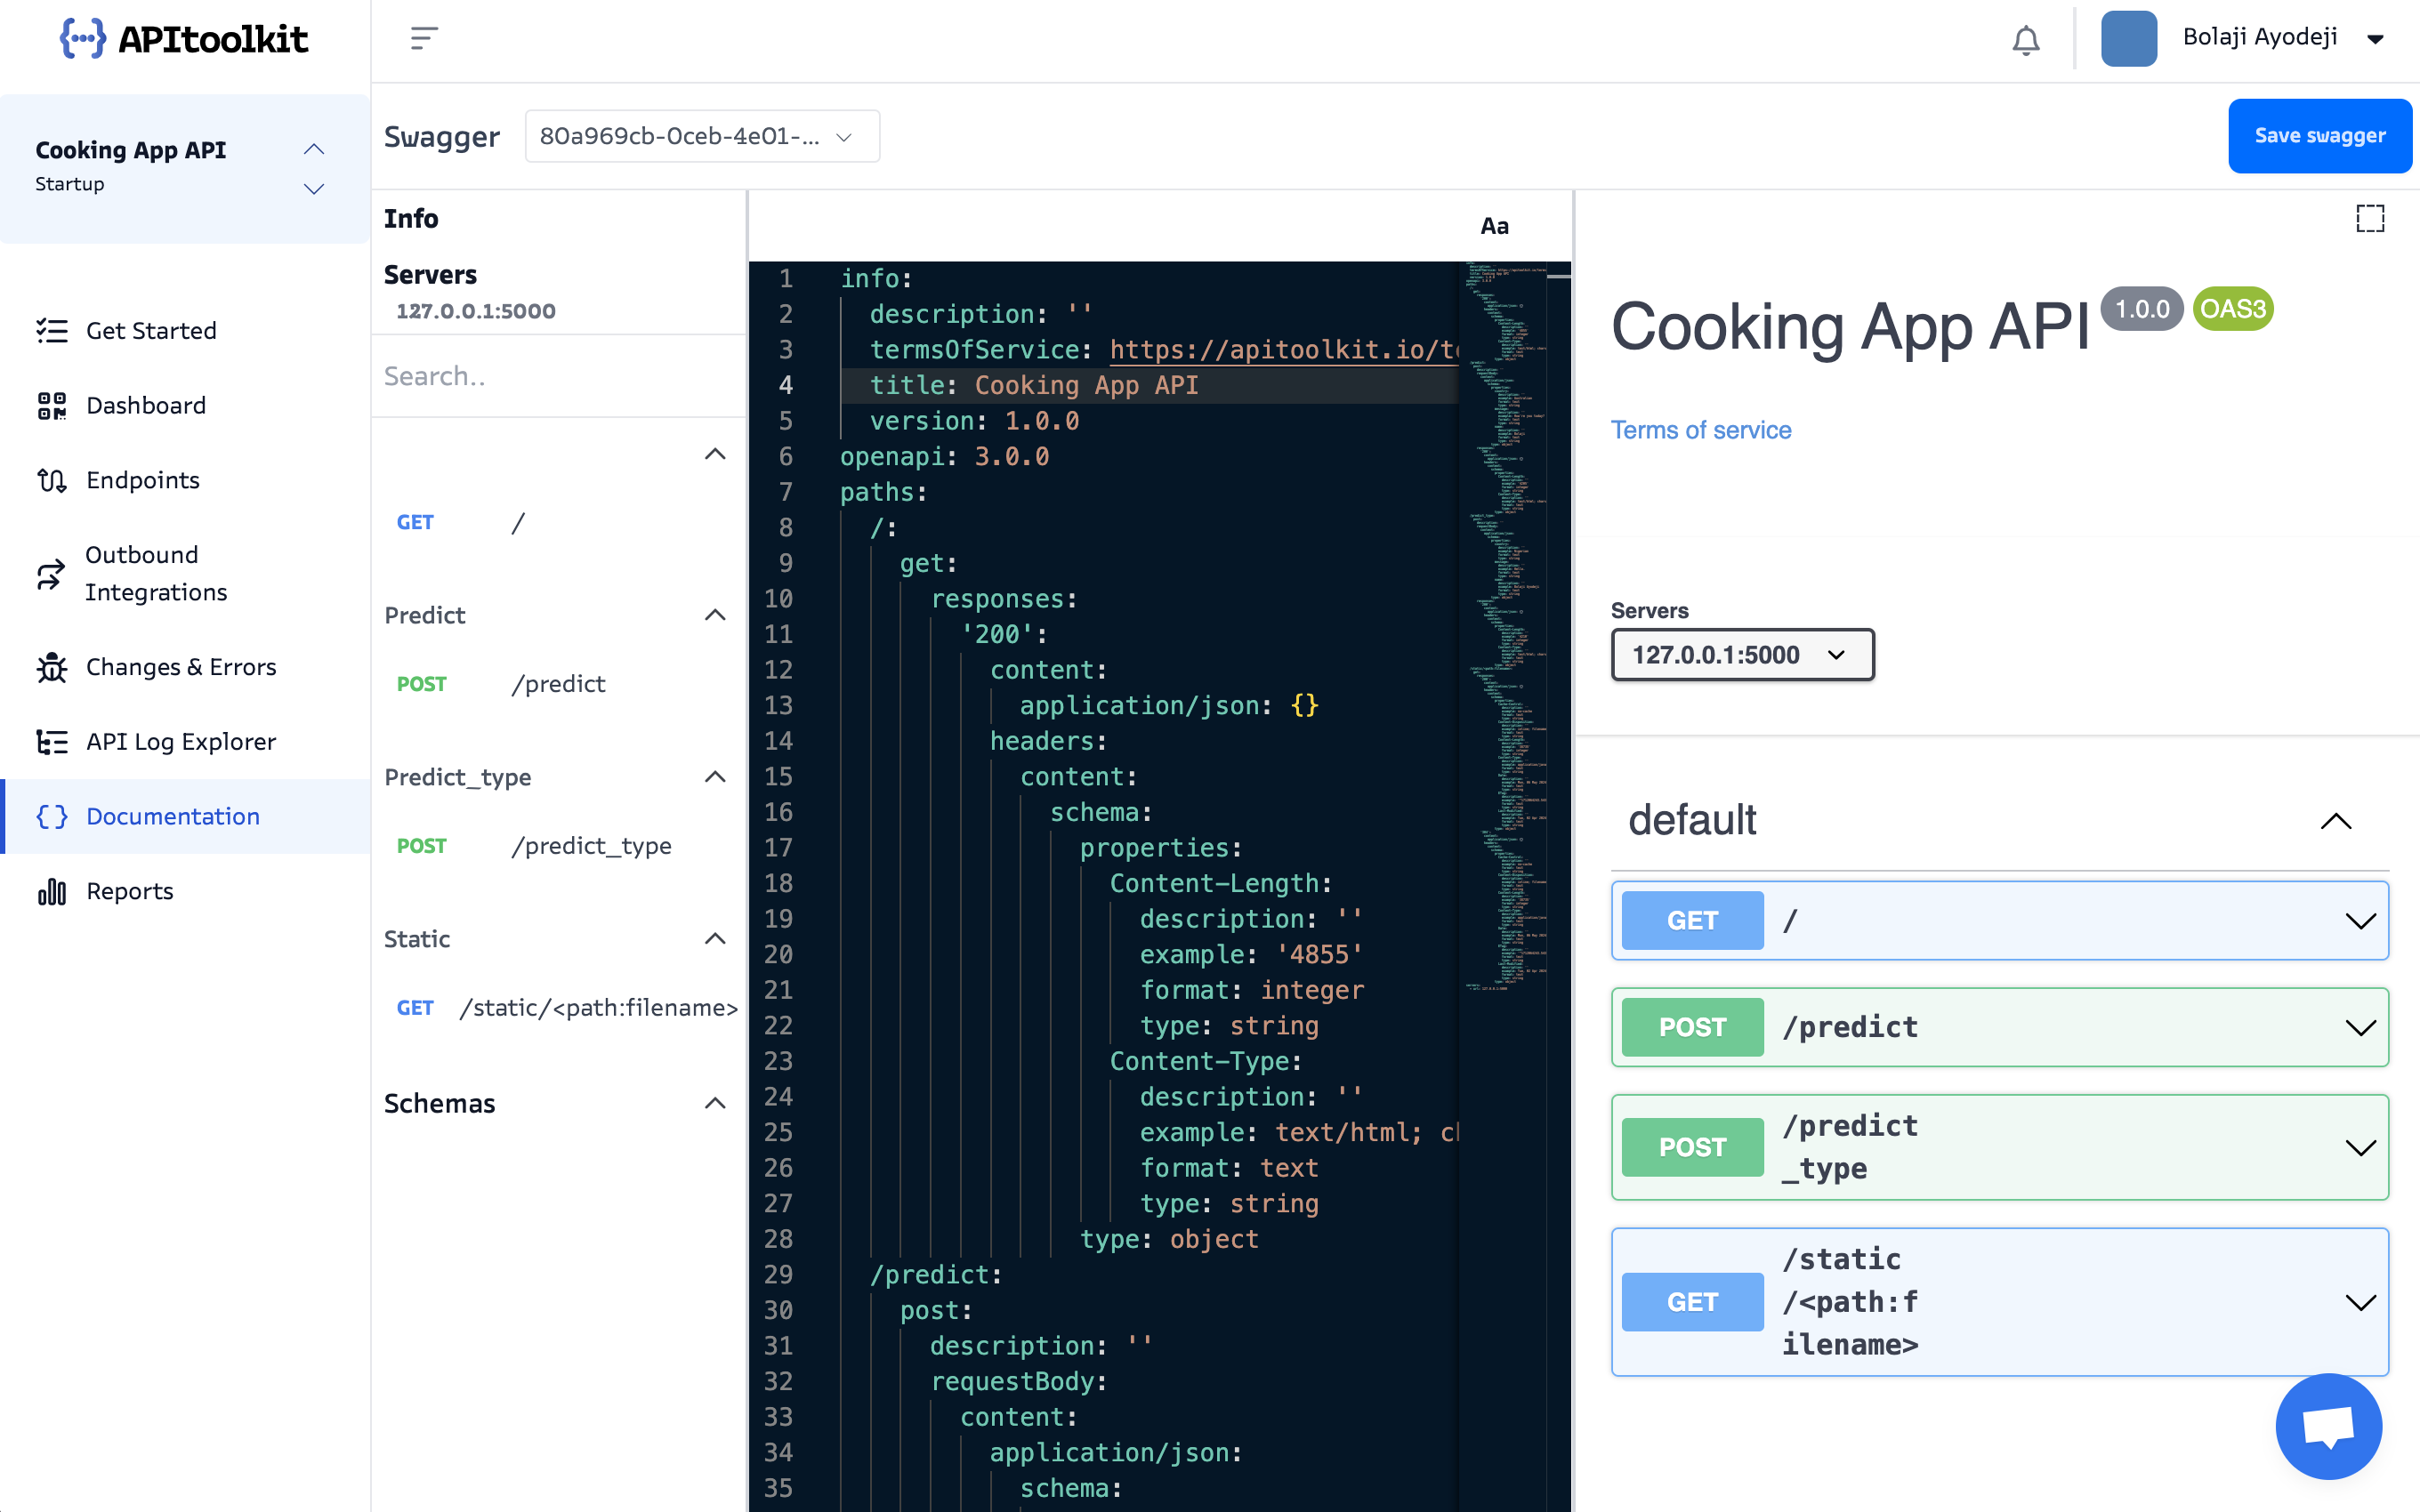This screenshot has width=2420, height=1512.
Task: Open the Bolaji Ayodeji user menu
Action: click(x=2282, y=38)
